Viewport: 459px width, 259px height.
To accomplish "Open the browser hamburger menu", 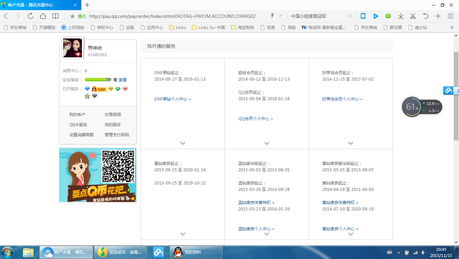I will pos(451,16).
